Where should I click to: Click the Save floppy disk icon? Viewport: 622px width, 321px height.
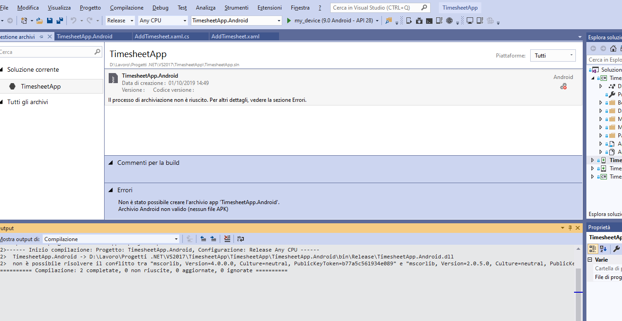tap(50, 21)
